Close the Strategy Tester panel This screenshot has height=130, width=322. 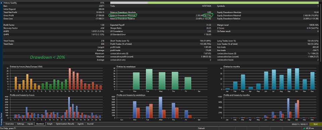pyautogui.click(x=1, y=3)
